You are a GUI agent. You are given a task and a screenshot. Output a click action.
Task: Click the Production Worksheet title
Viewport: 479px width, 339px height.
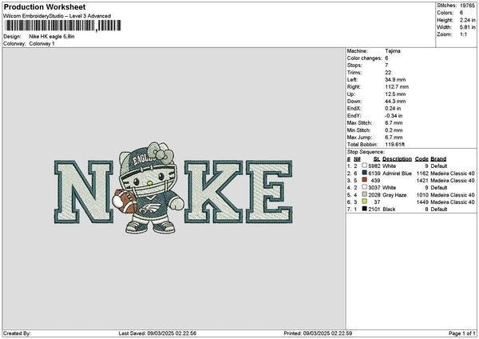(x=45, y=6)
